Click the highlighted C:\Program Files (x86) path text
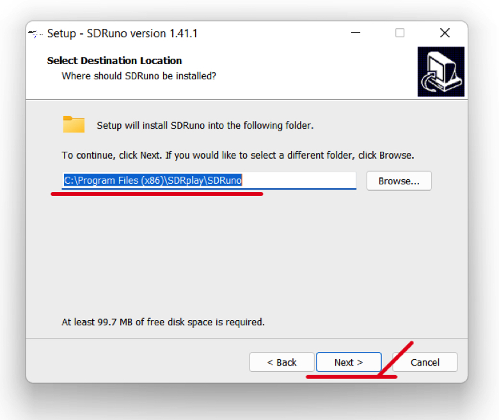This screenshot has width=499, height=420. coord(153,180)
